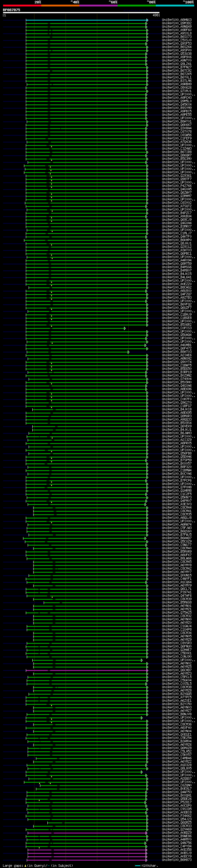Screen dimensions: 197x868
Task: Select hit label UniRef100_P34662
Action: 177,816
